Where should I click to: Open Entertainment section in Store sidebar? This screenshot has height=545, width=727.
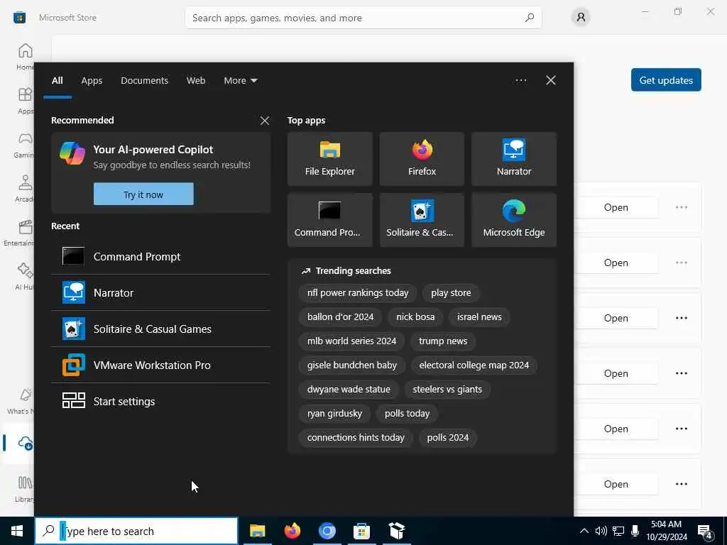pos(19,233)
